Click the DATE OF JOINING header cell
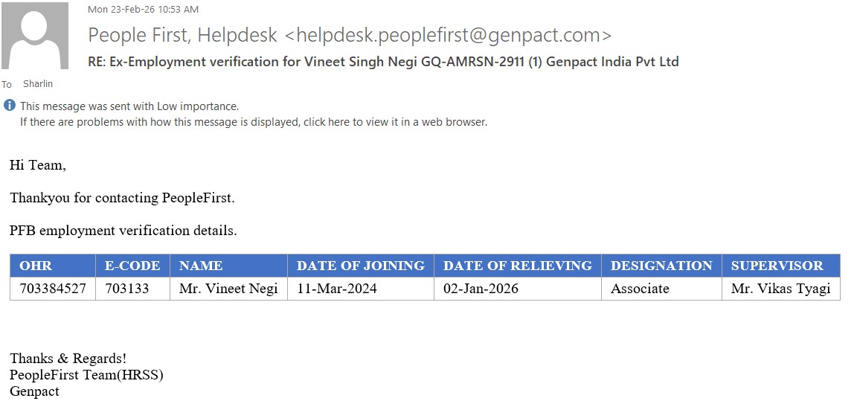 360,266
